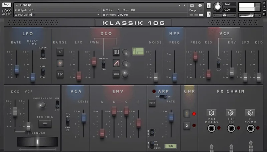The height and width of the screenshot is (152, 267).
Task: Click the Portamento knob
Action: pyautogui.click(x=42, y=105)
